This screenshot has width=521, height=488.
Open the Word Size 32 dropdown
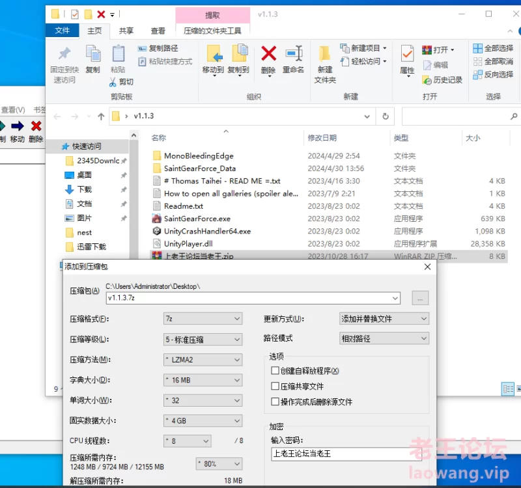203,401
